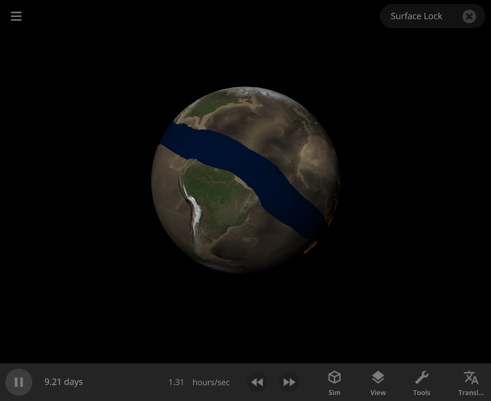
Task: Speed up simulation with fast-forward arrows
Action: coord(289,382)
